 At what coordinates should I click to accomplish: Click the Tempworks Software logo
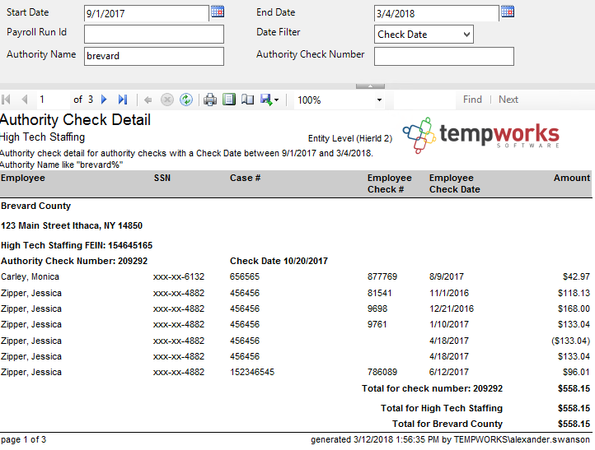tap(481, 135)
